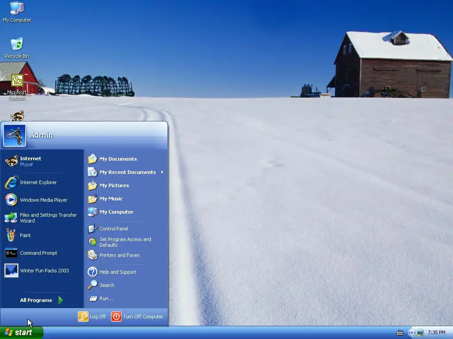
Task: Click the My Recent Documents icon
Action: [92, 172]
